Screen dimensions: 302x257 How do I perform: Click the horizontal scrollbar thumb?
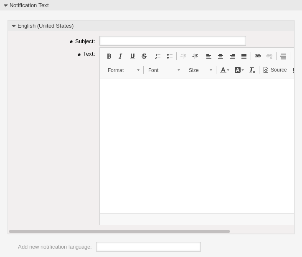coord(119,231)
